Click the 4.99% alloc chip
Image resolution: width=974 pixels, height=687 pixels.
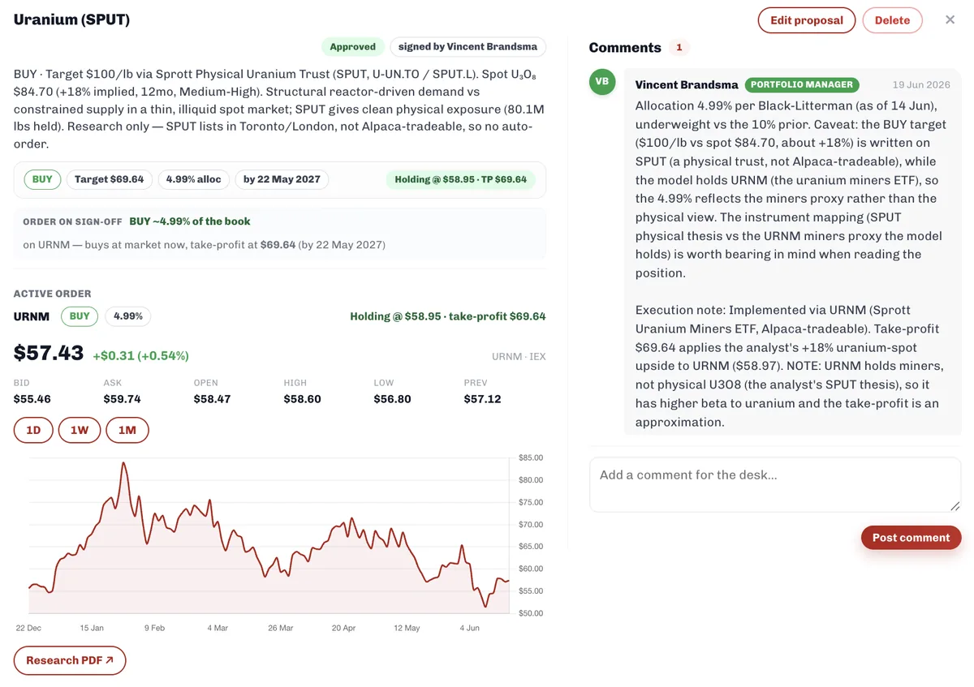[x=194, y=179]
